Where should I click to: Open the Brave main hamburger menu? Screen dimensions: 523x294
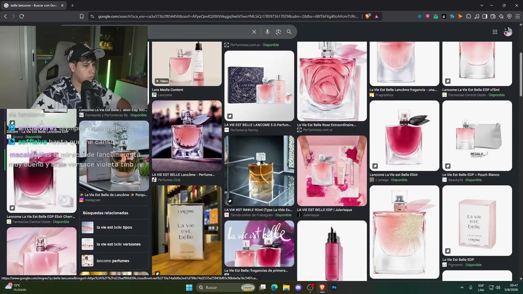click(x=517, y=16)
